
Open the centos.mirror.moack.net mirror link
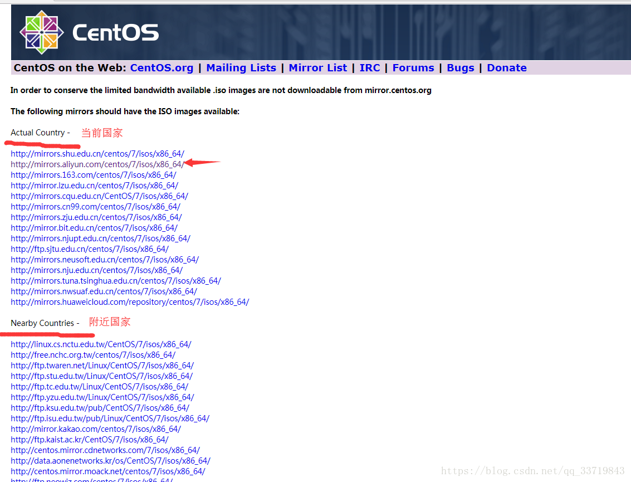(108, 471)
